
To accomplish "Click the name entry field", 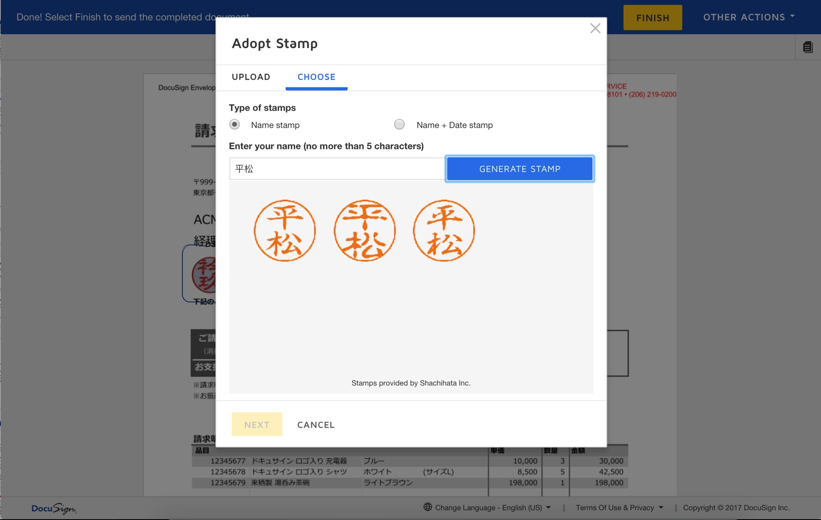I will coord(336,169).
